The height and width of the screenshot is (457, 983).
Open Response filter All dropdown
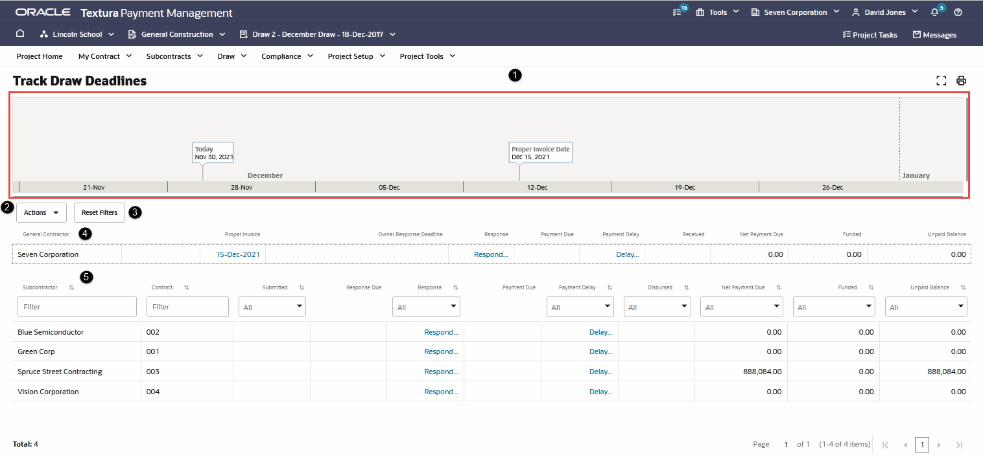426,307
